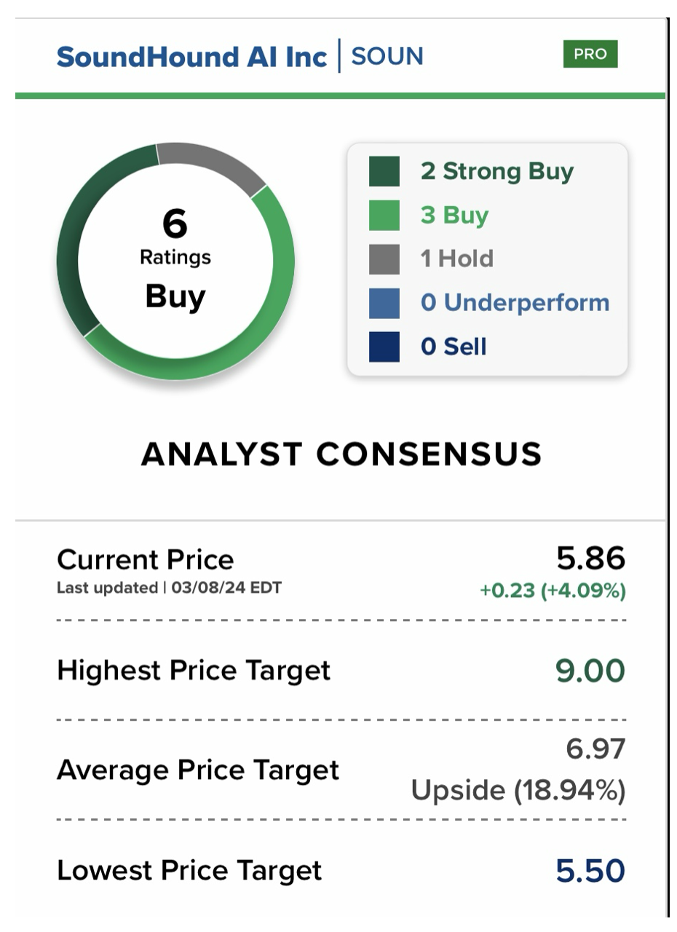Open the SoundHound AI Inc company link
The width and height of the screenshot is (677, 932).
point(191,57)
